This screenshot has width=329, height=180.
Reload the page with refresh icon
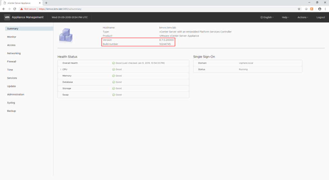(x=15, y=9)
